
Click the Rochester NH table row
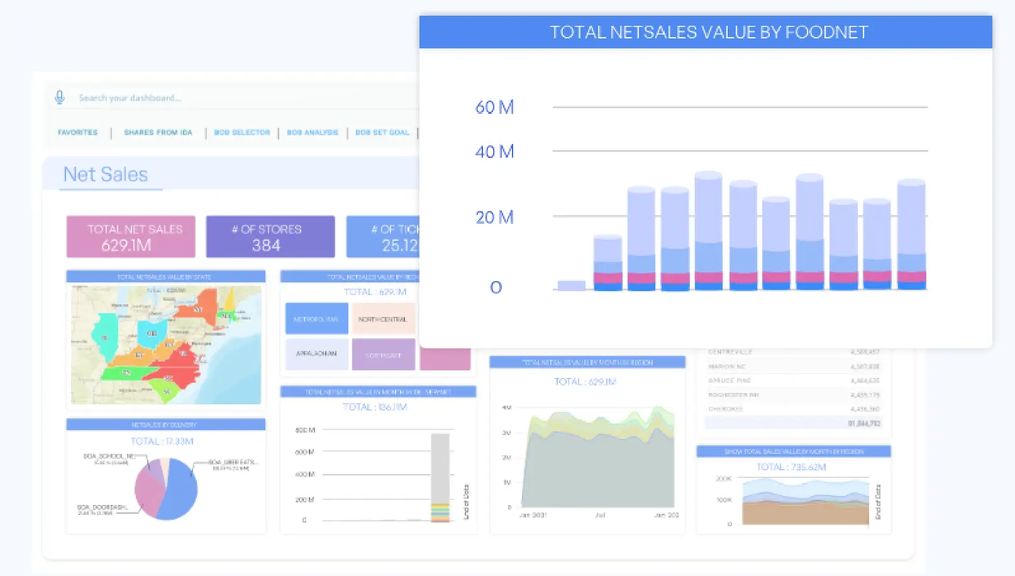pyautogui.click(x=794, y=395)
